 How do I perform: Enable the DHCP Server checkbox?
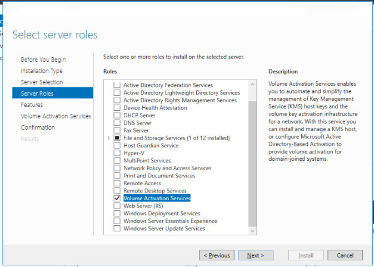[x=117, y=115]
